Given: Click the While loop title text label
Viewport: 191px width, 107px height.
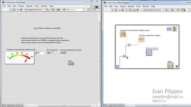Looking at the screenshot, I should pos(47,28).
